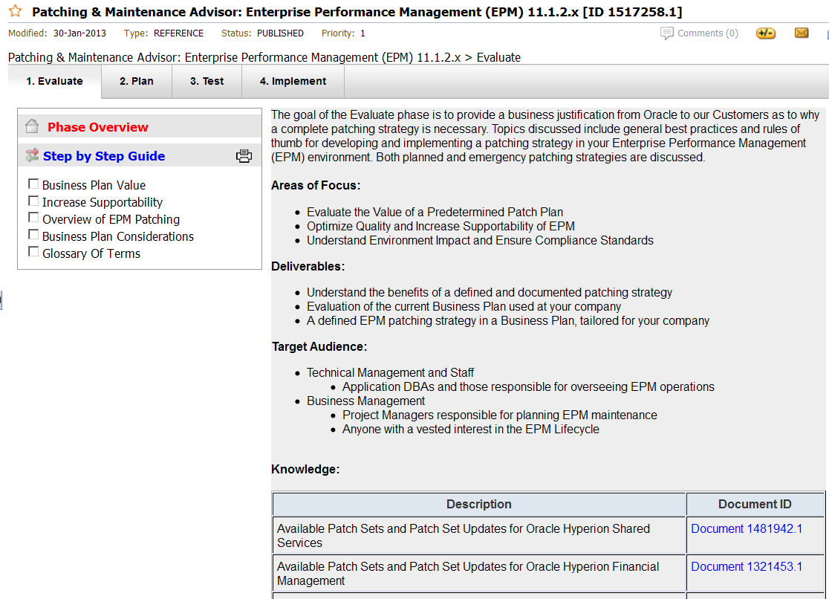Click the Document ID table header
This screenshot has height=599, width=829.
(755, 505)
